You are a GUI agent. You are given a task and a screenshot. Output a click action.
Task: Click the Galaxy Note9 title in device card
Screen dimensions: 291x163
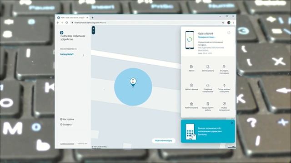(206, 34)
